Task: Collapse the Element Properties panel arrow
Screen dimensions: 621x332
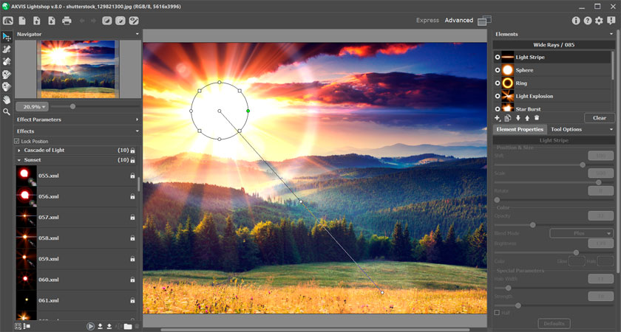Action: [611, 130]
